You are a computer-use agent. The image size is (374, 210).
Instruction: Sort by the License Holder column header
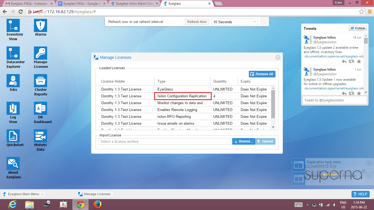tap(127, 81)
